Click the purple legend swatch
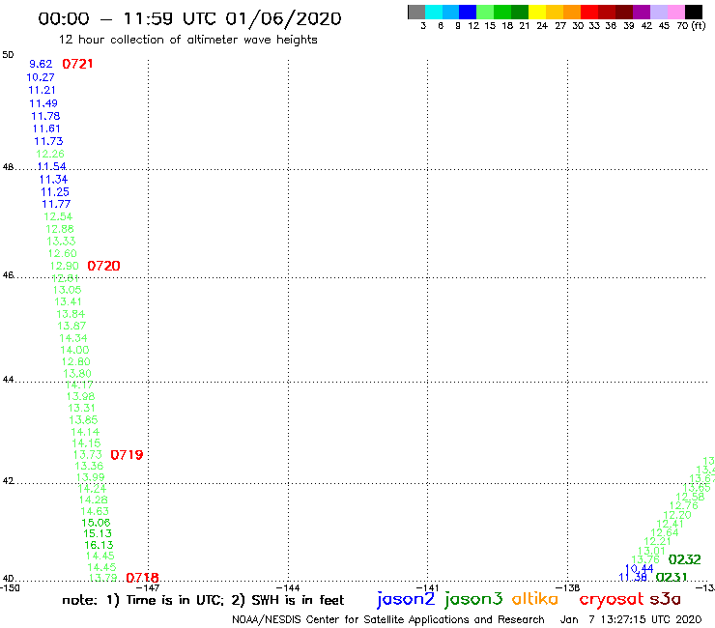This screenshot has width=715, height=628. click(642, 12)
